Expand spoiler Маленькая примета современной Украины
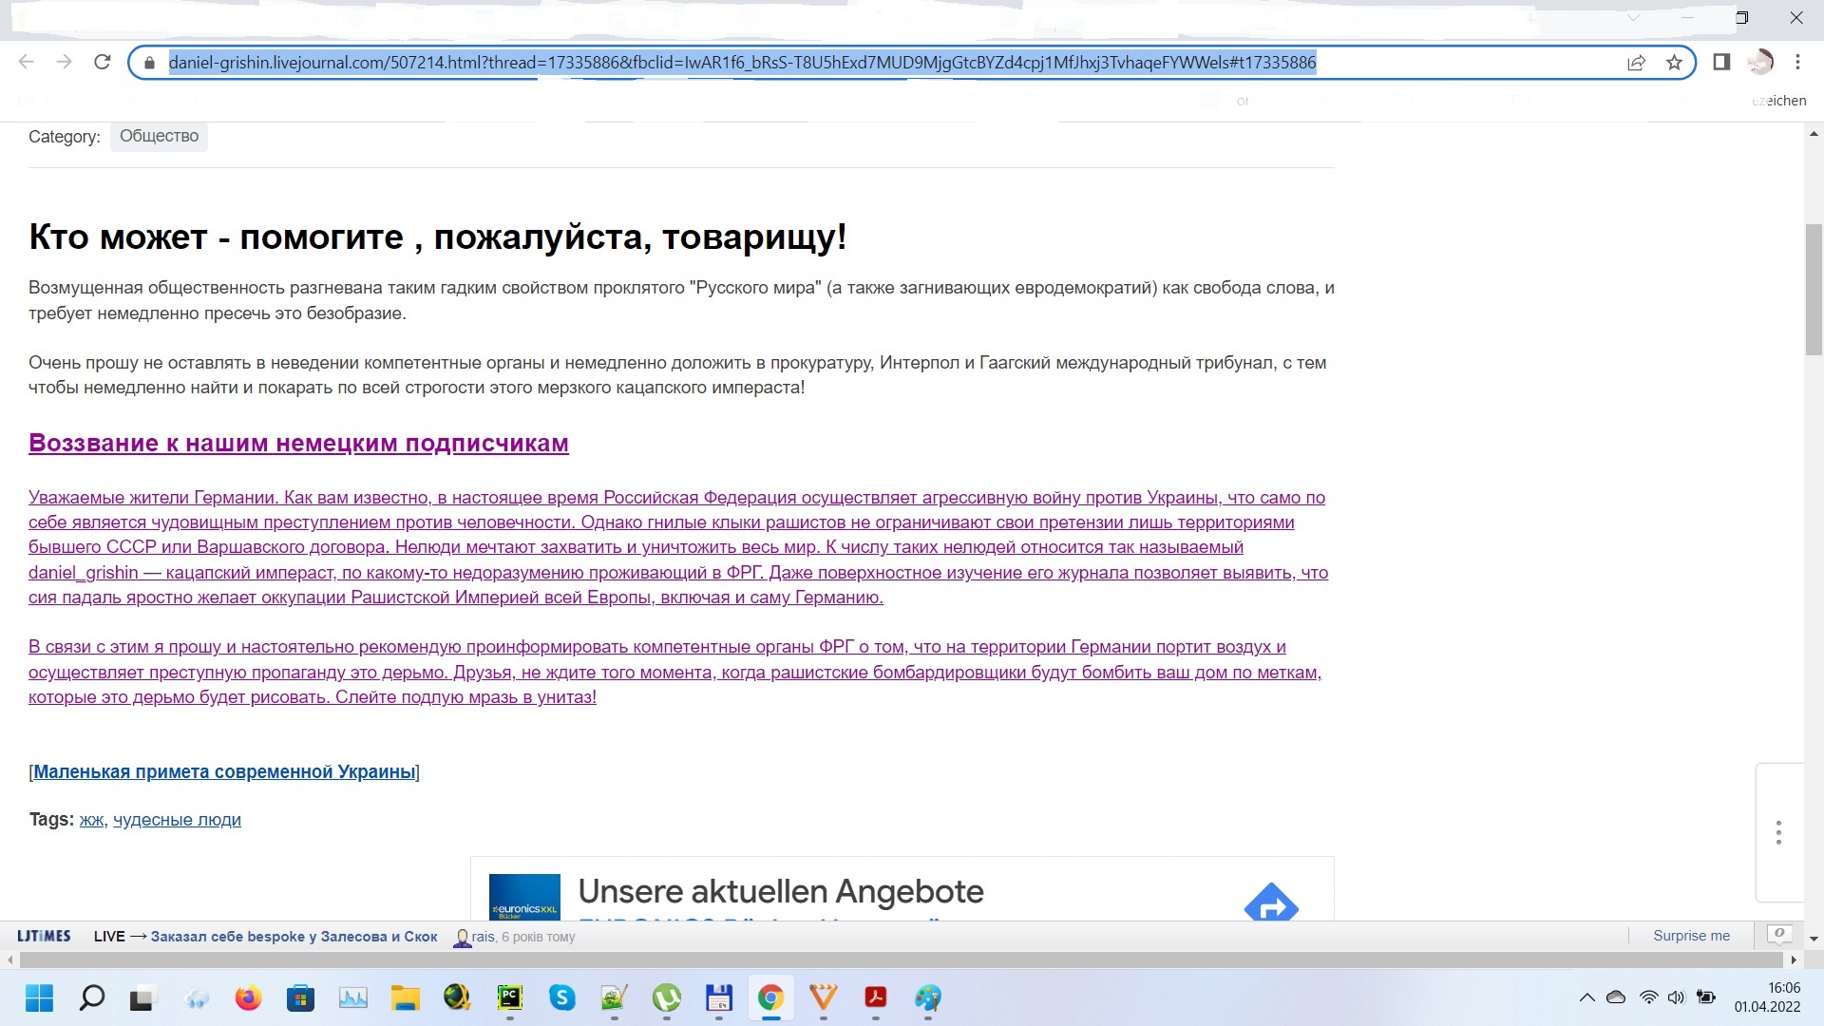 (224, 771)
